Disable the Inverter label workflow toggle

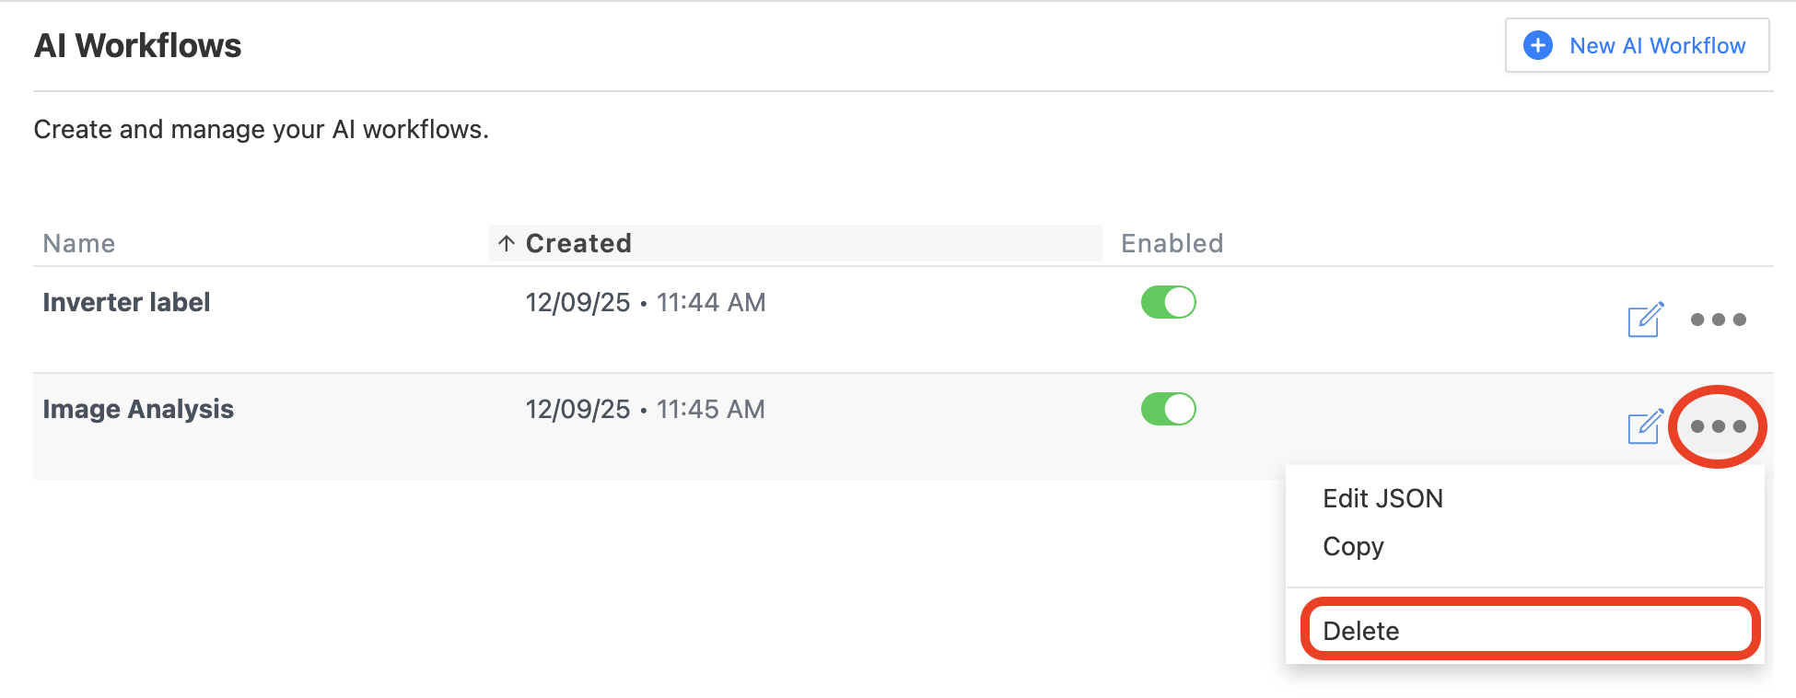click(x=1168, y=302)
